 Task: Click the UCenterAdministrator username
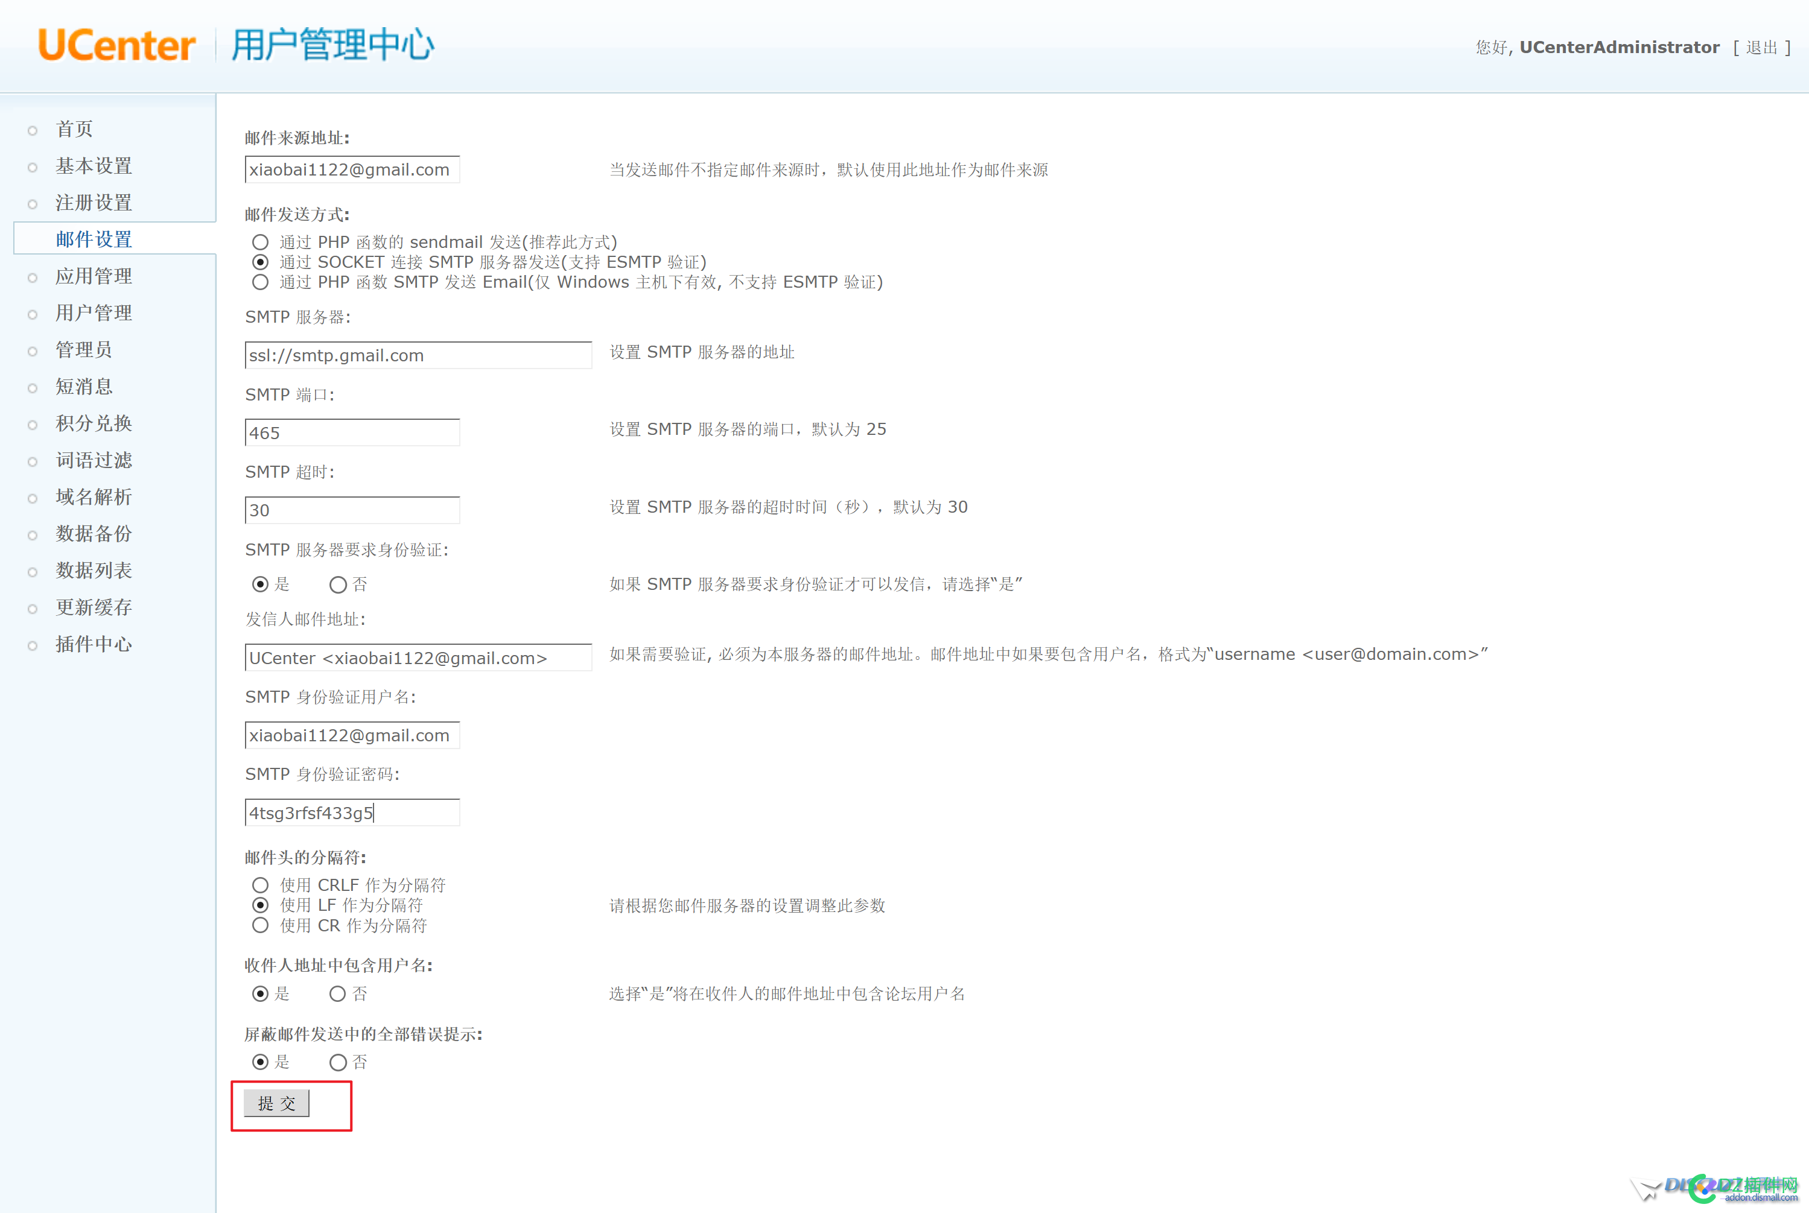point(1620,47)
